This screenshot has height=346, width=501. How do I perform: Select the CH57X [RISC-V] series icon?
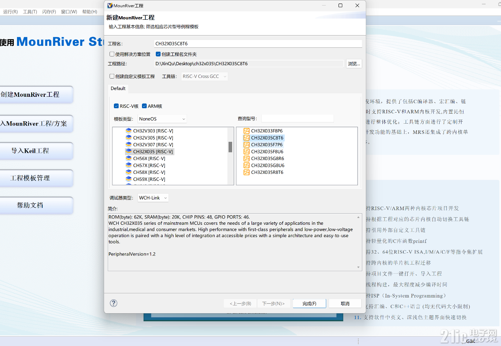coord(128,165)
